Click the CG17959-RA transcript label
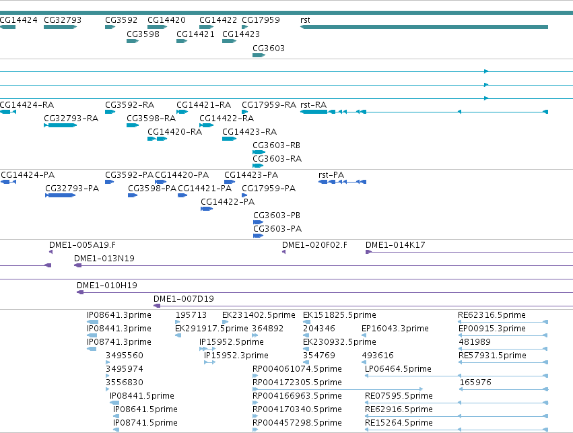Viewport: 573px width, 433px height. click(x=269, y=105)
